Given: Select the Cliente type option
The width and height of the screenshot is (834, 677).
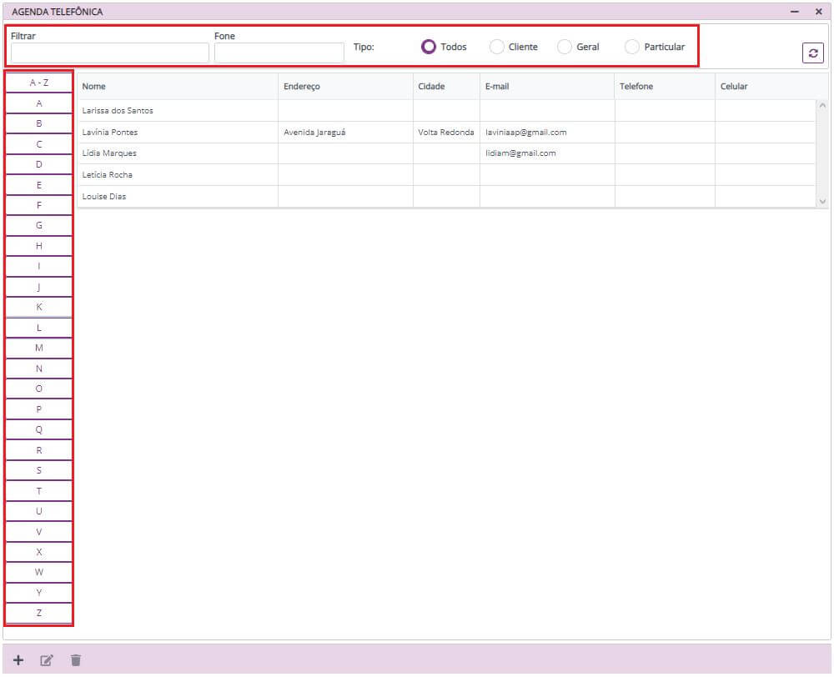Looking at the screenshot, I should point(497,47).
